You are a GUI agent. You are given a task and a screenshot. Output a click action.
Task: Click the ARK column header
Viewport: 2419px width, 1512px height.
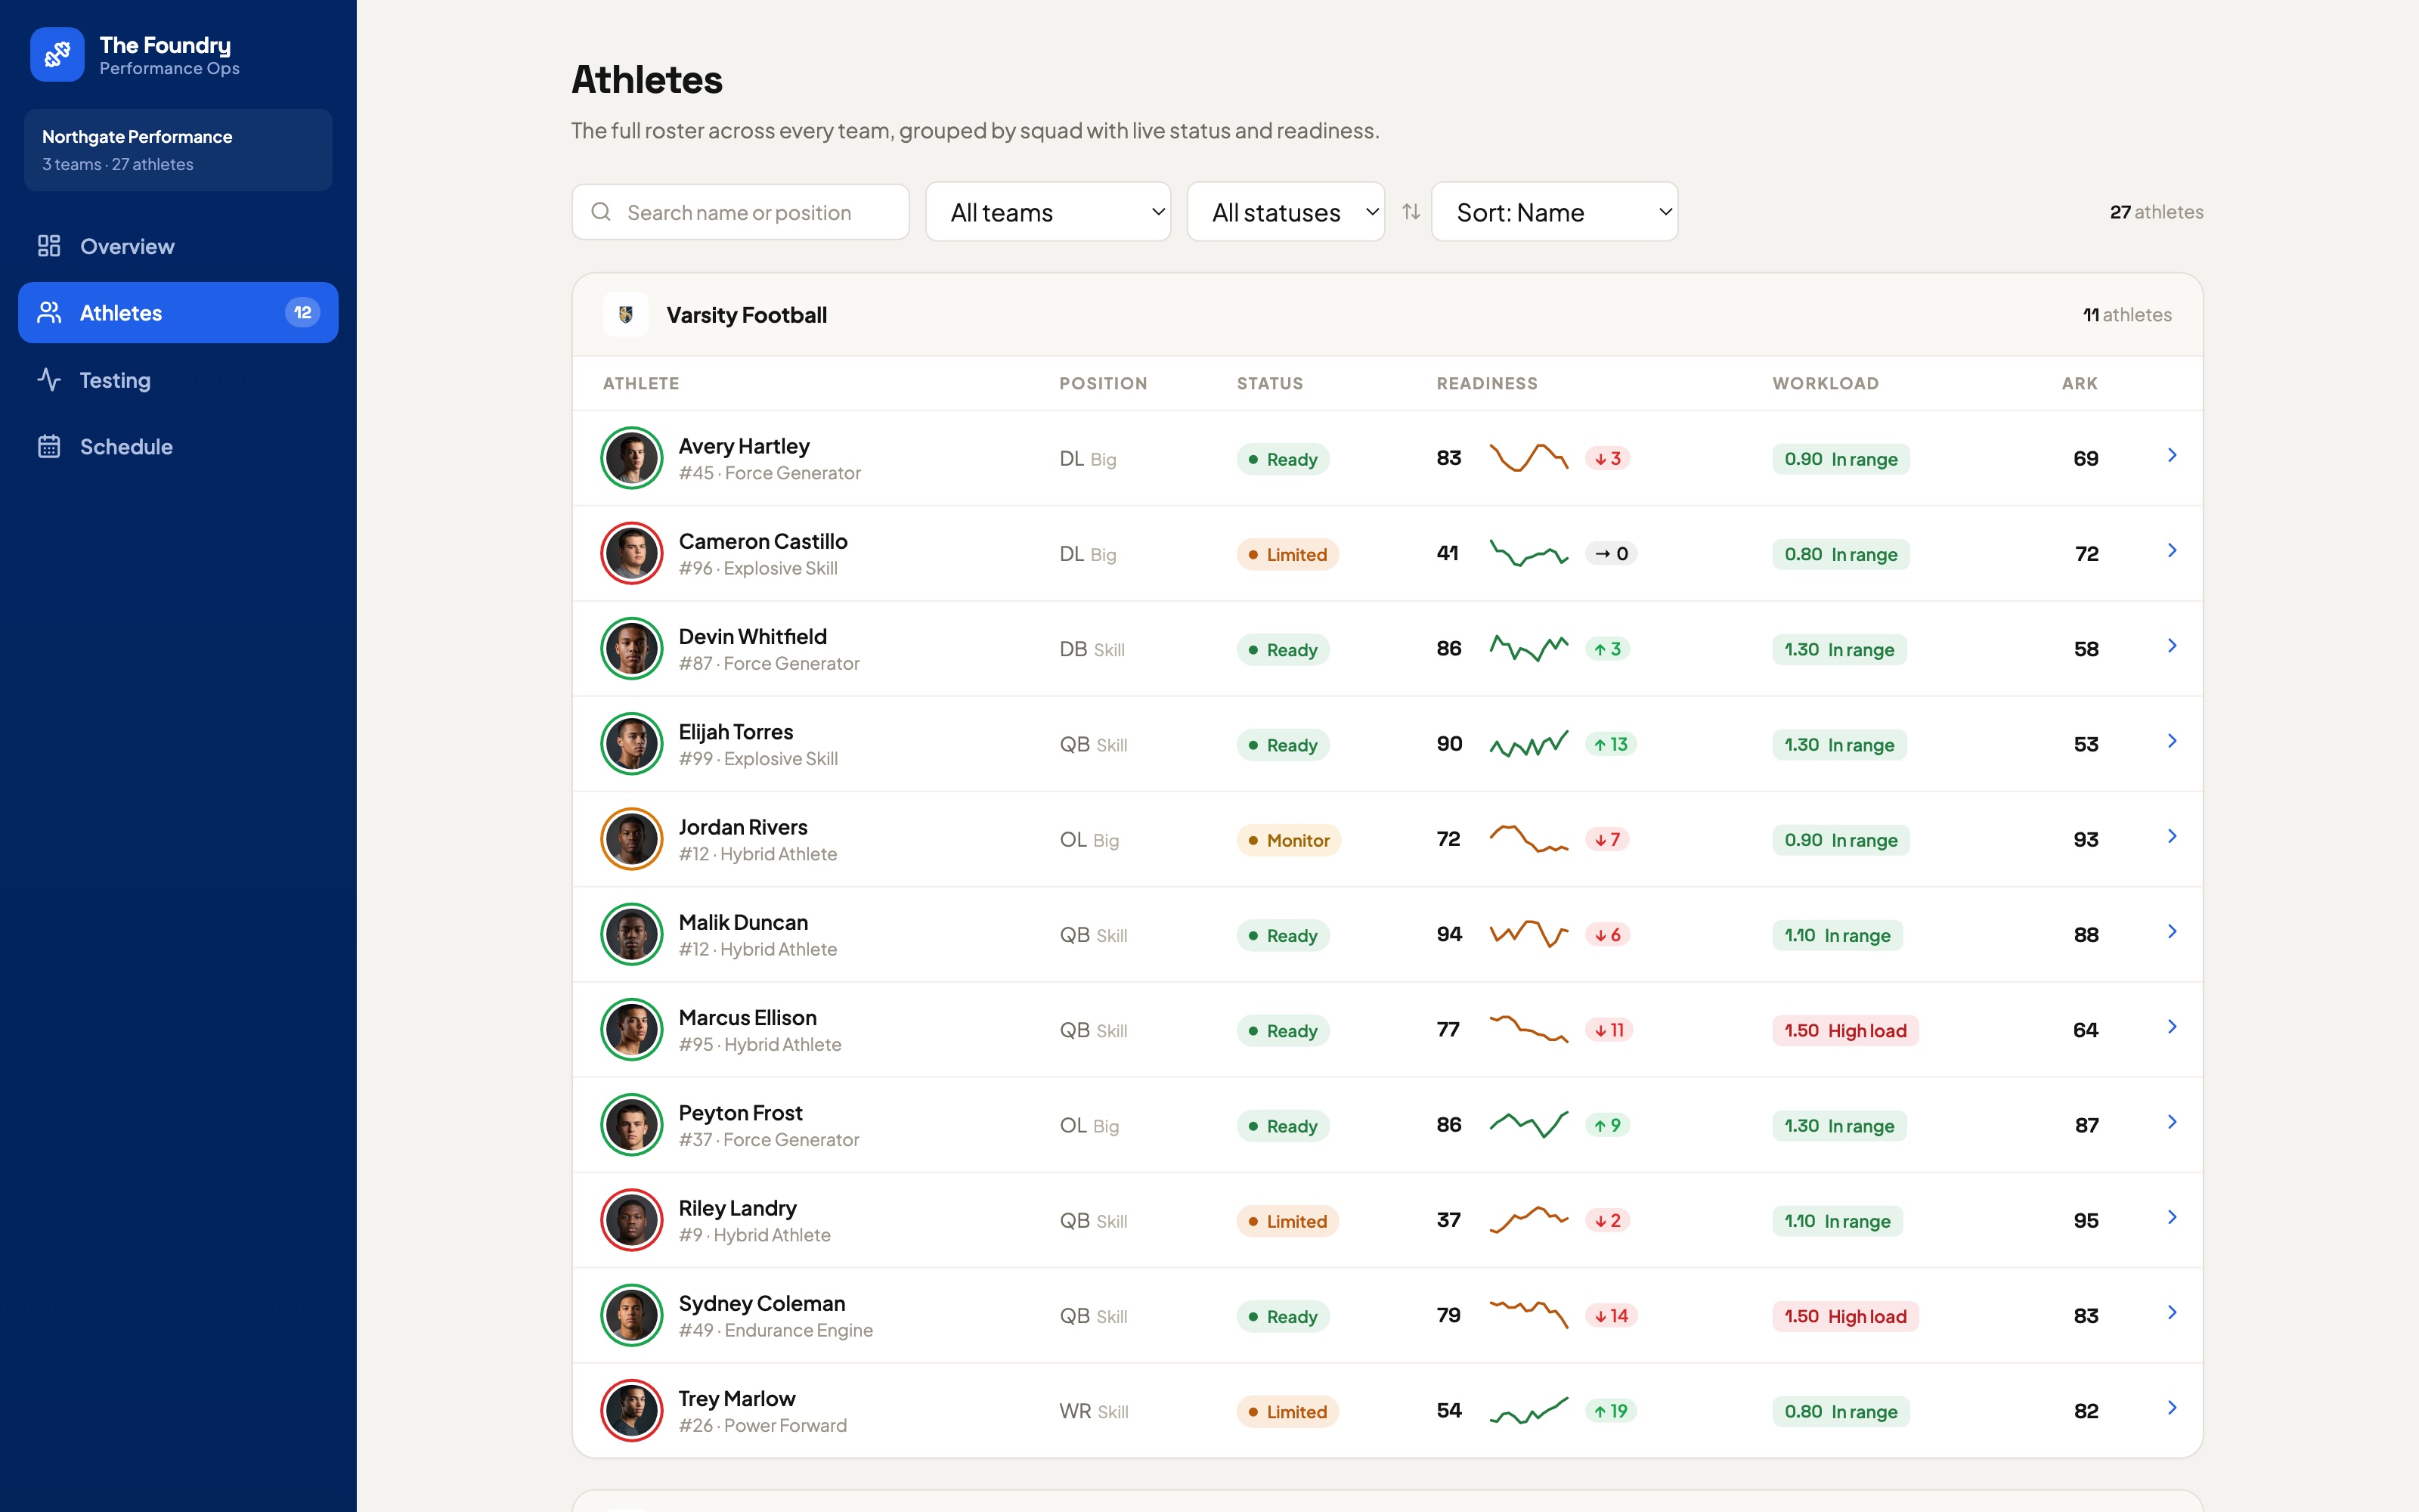[2079, 383]
